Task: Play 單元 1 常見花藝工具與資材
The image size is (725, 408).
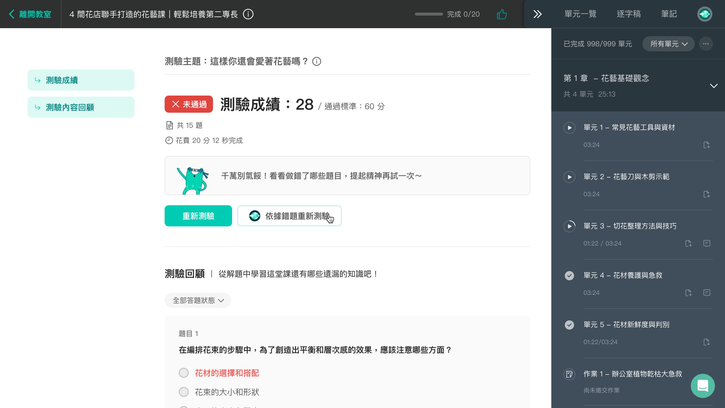Action: 569,128
